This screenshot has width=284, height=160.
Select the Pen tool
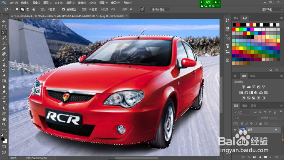click(4, 97)
